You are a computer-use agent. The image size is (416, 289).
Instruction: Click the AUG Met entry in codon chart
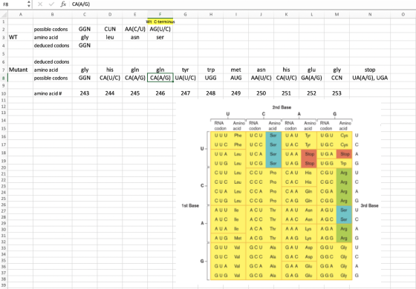[228, 238]
